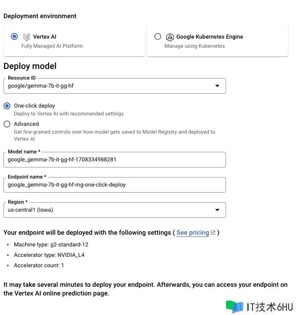Click the Google Kubernetes Engine title text
The height and width of the screenshot is (315, 296).
pos(210,37)
